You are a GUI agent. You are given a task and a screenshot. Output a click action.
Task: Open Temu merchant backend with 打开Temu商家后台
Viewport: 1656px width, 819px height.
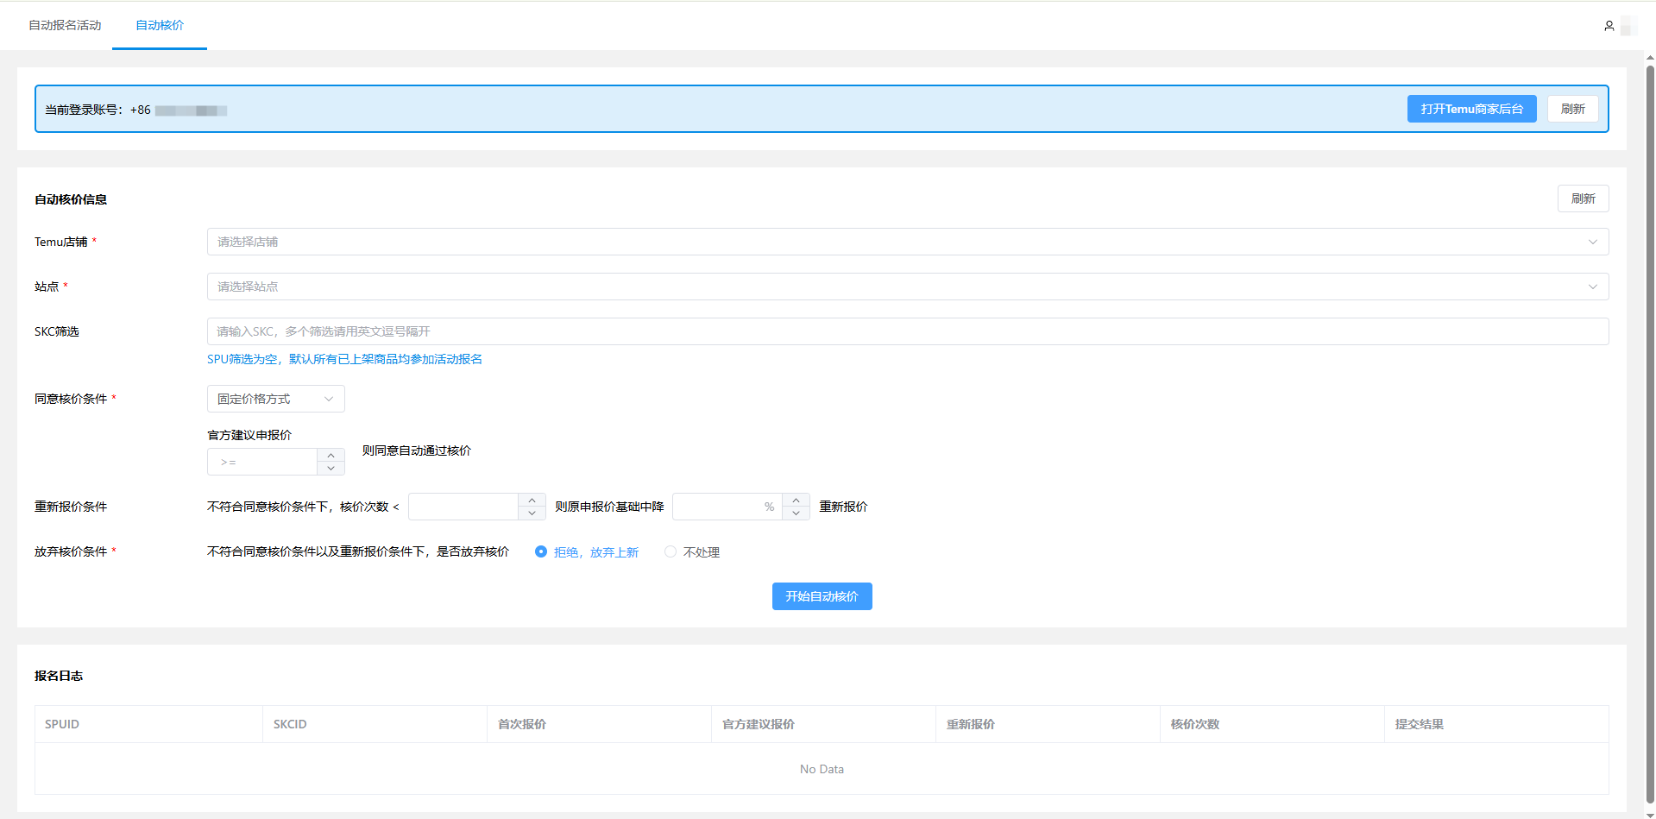click(x=1471, y=109)
